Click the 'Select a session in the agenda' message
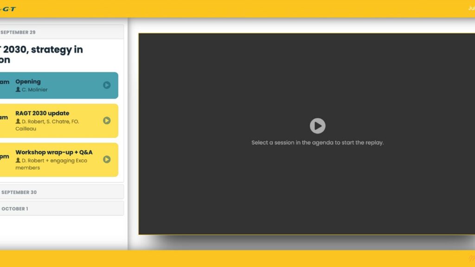Image resolution: width=475 pixels, height=267 pixels. tap(317, 143)
